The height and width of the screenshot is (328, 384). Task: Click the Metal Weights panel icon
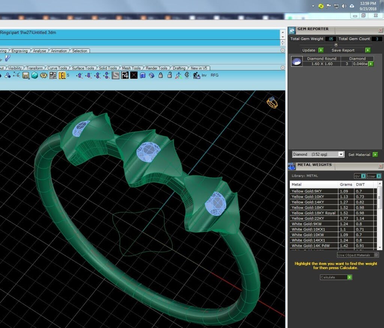pos(292,166)
